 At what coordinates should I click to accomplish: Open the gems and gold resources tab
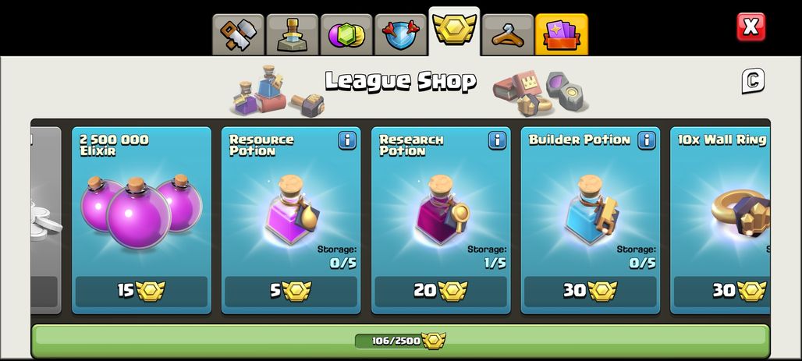point(346,35)
